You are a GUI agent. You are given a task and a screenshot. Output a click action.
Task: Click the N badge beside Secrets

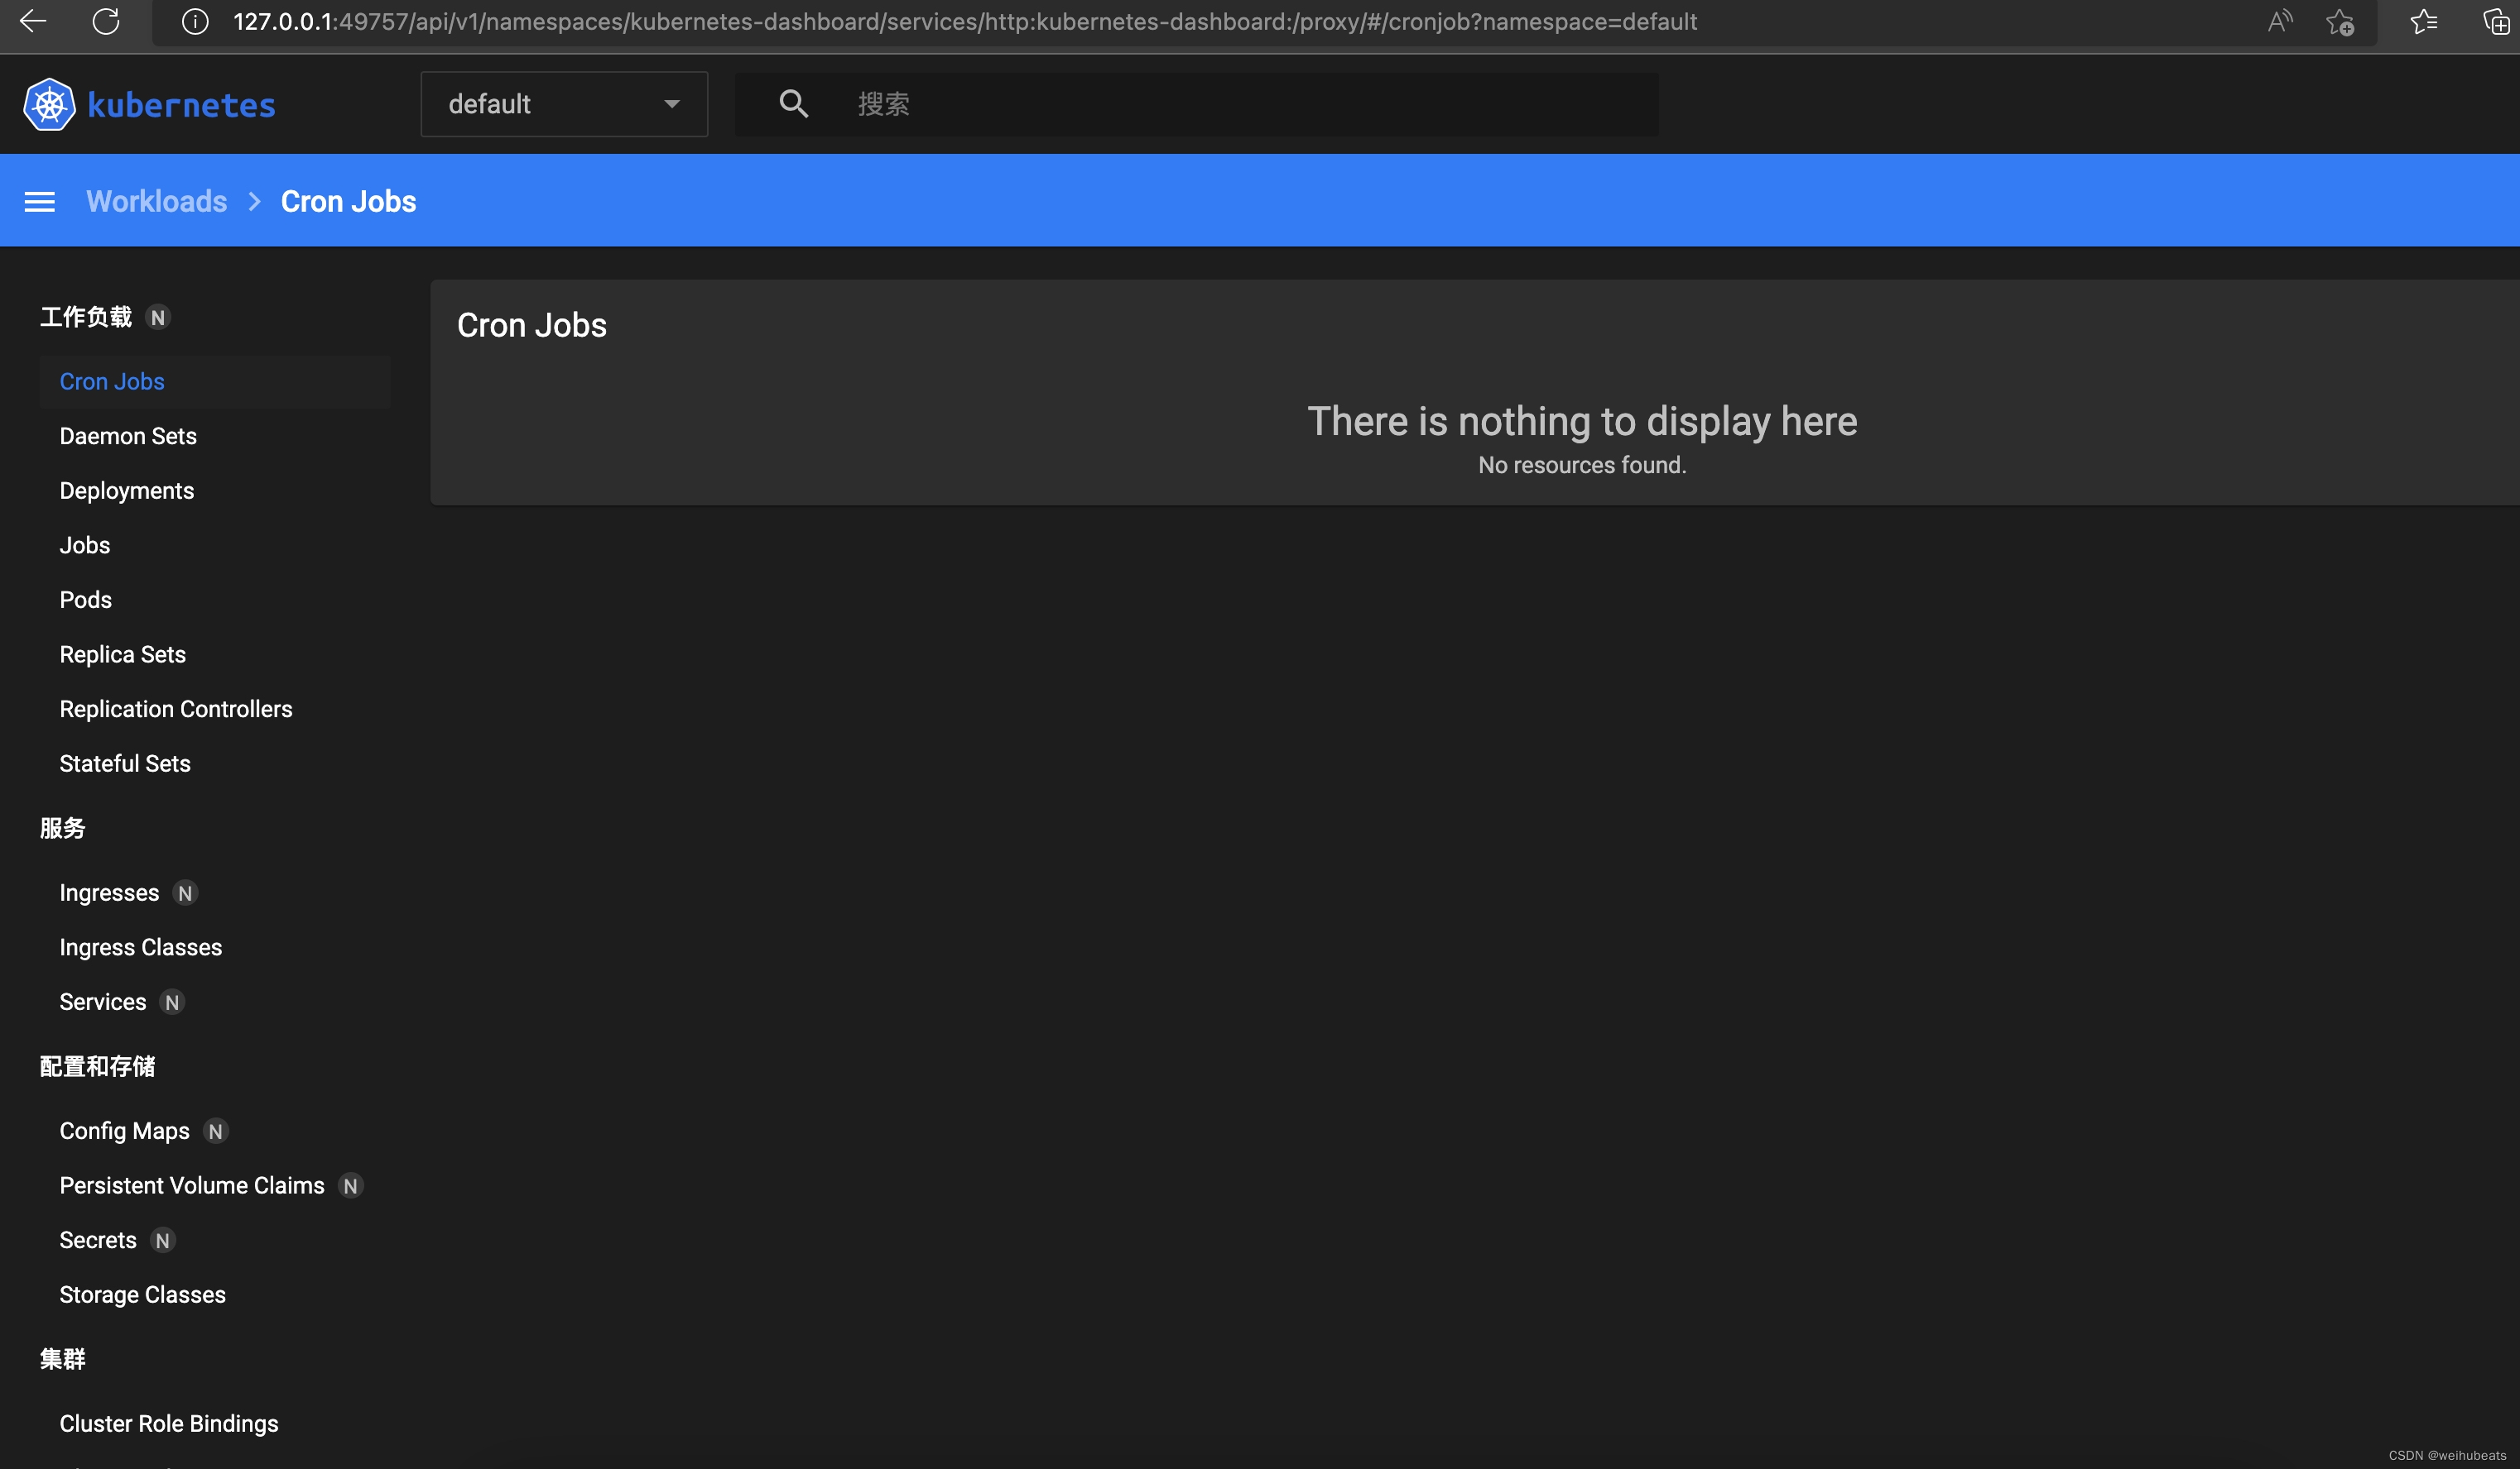click(x=162, y=1242)
